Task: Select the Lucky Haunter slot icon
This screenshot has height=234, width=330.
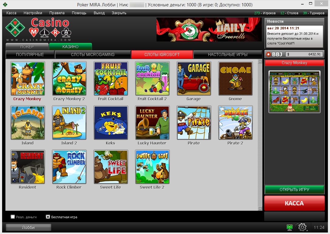Action: (152, 123)
